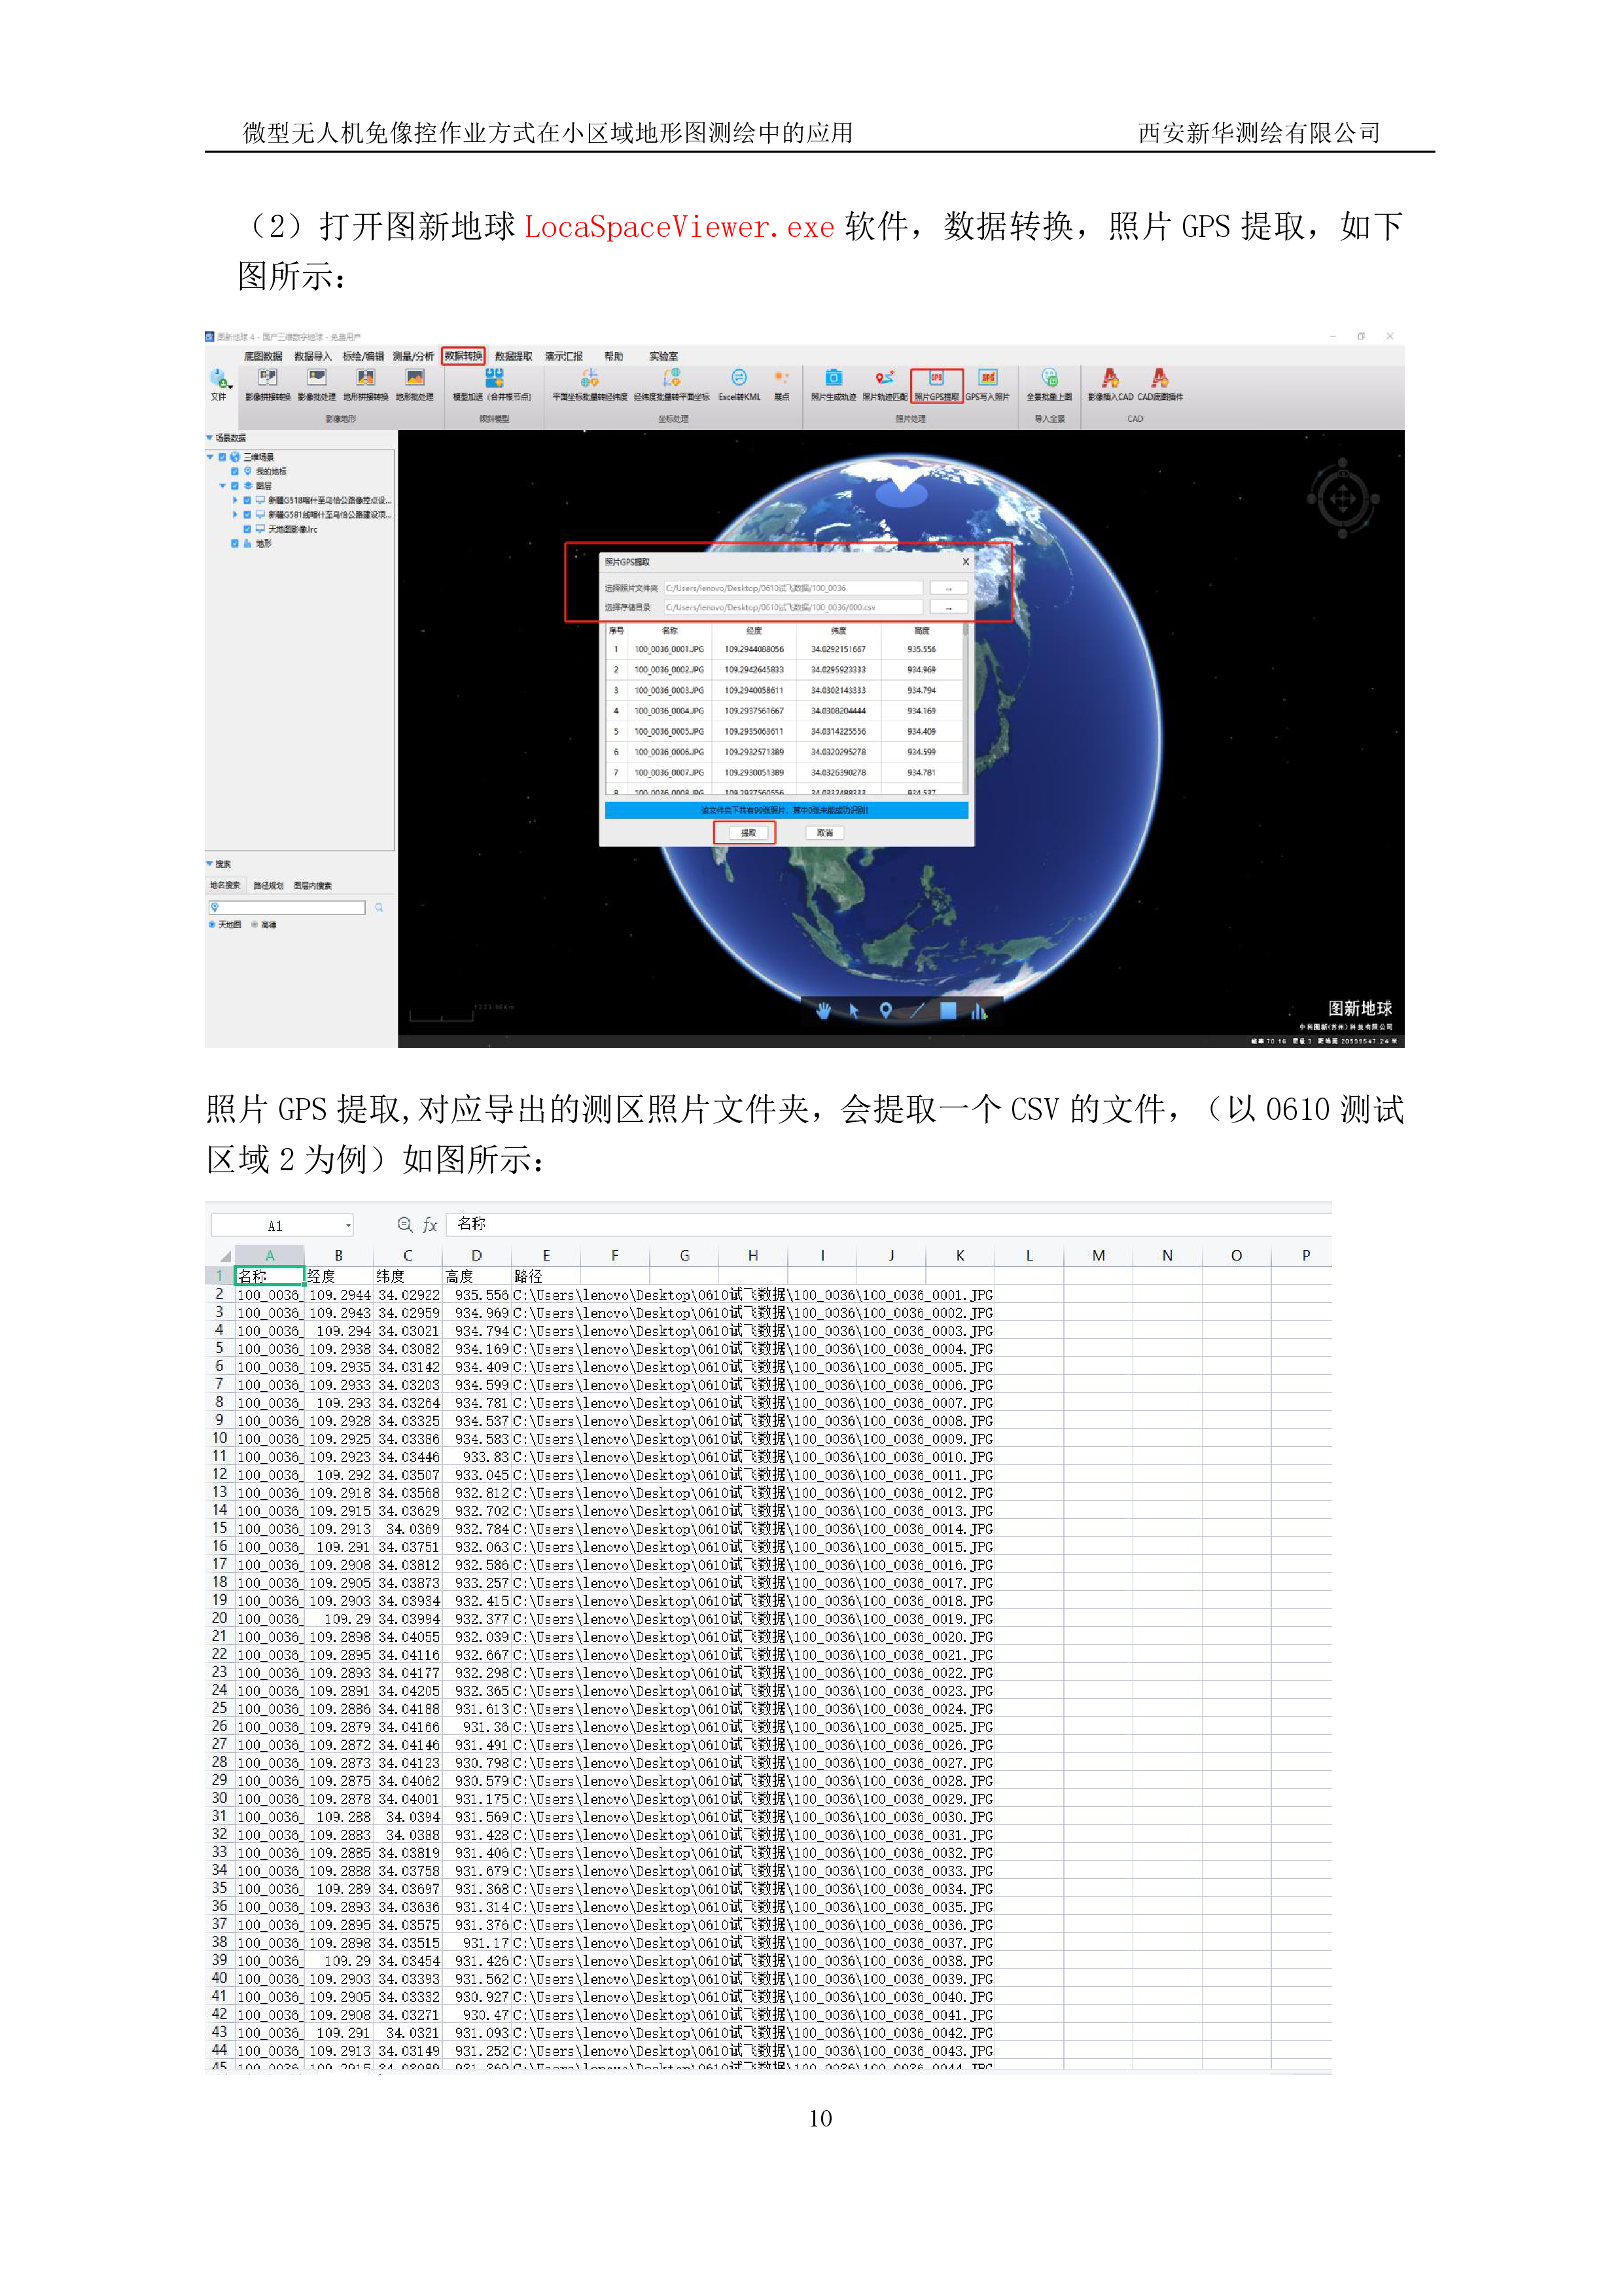The width and height of the screenshot is (1622, 2296).
Task: Select the hand pan tool on globe toolbar
Action: tap(822, 1011)
